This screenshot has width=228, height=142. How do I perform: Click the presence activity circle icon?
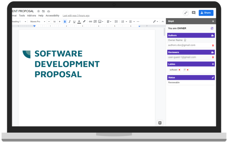click(186, 13)
